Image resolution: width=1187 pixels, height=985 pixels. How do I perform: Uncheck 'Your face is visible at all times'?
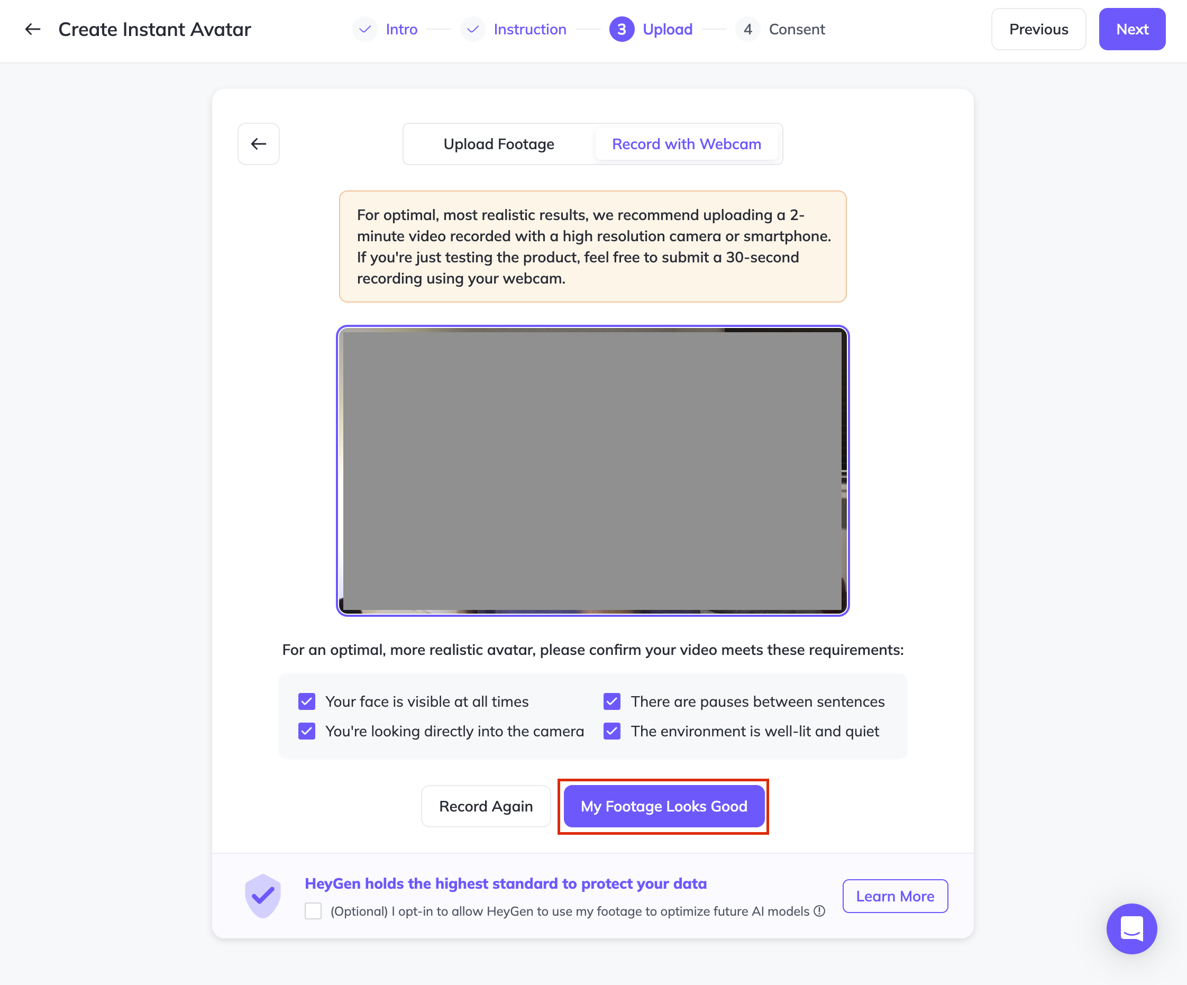click(307, 701)
